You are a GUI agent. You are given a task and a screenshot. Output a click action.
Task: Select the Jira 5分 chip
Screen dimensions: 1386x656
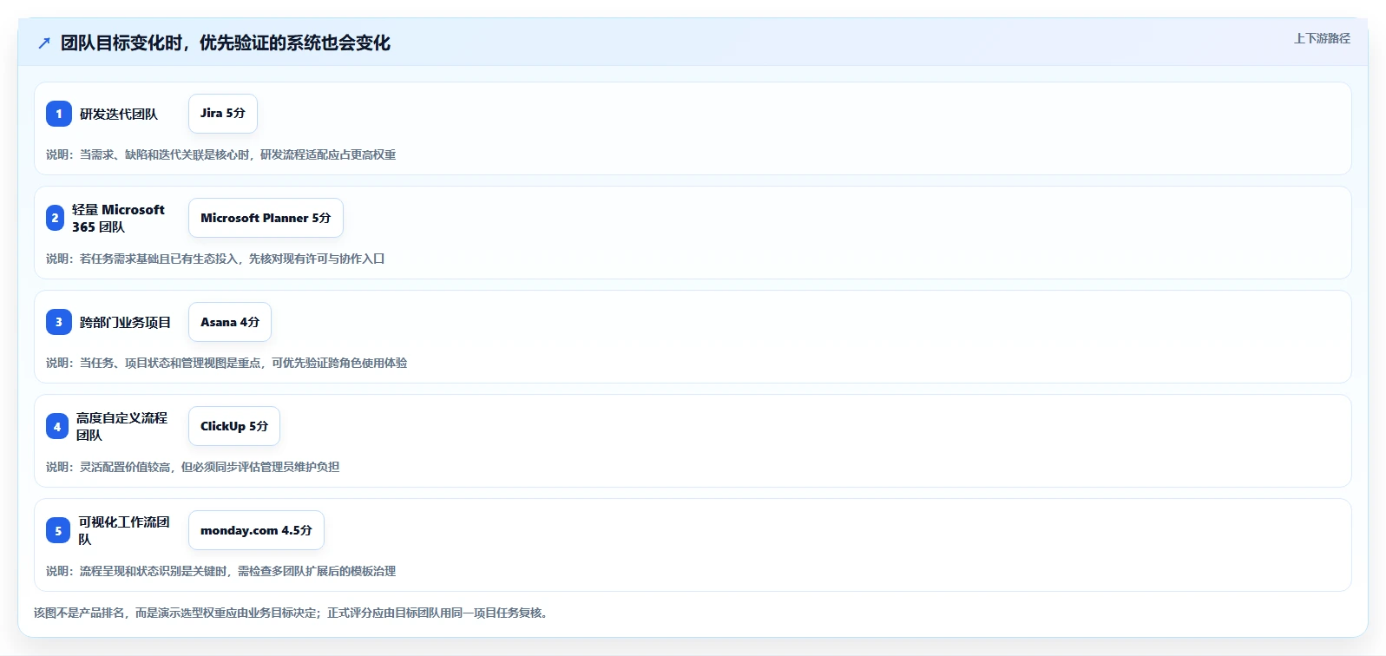click(223, 114)
